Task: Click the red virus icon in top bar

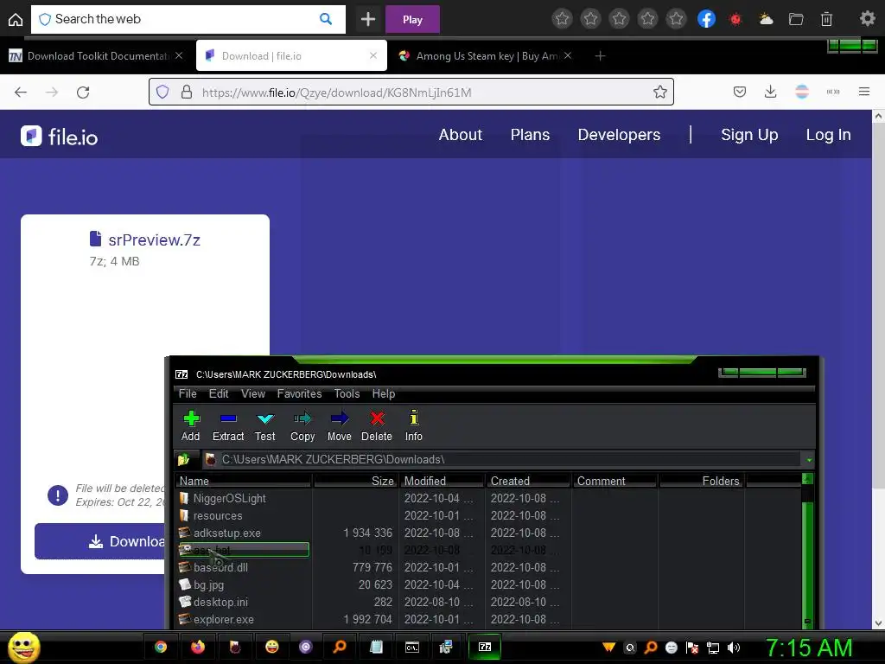Action: (x=735, y=19)
